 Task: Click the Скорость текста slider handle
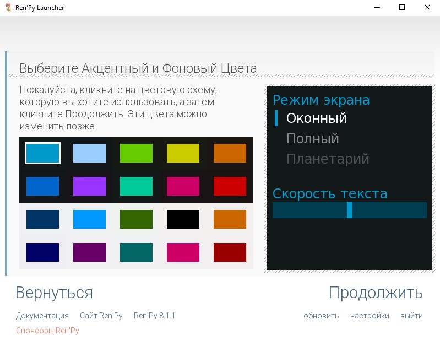pos(350,210)
